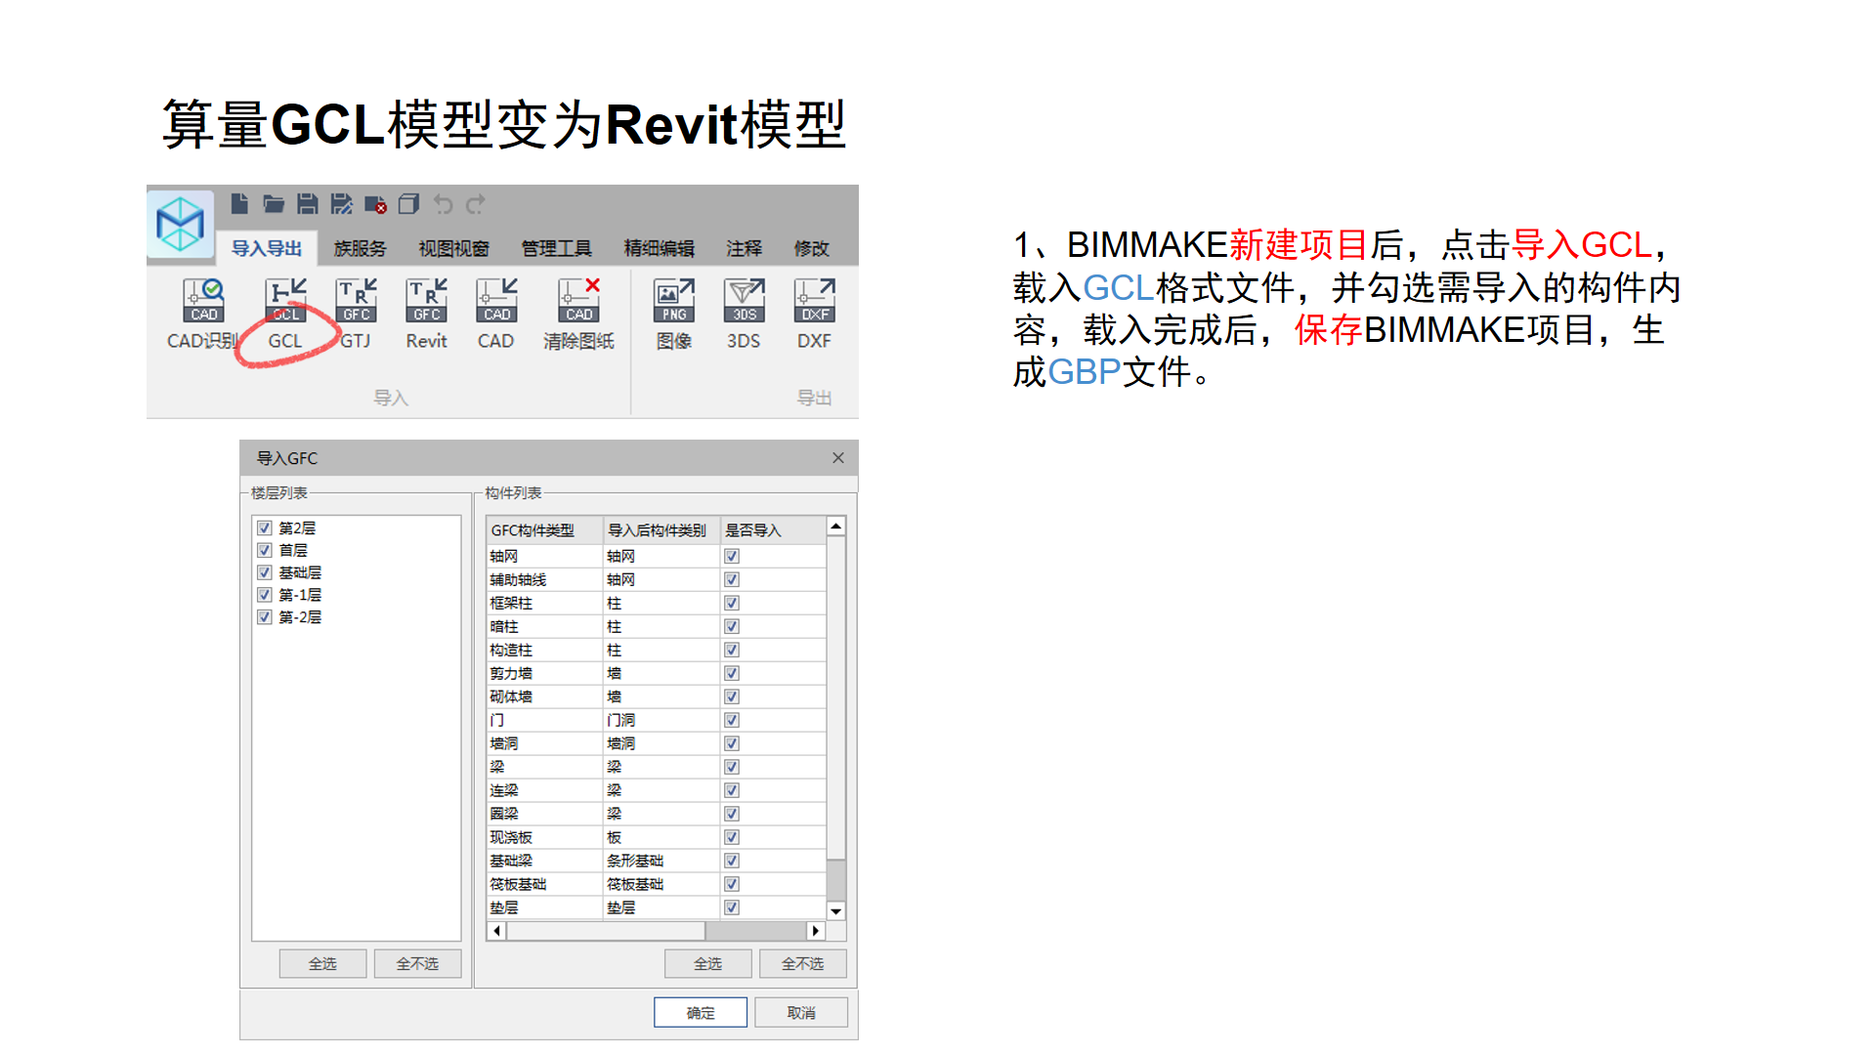Image resolution: width=1876 pixels, height=1055 pixels.
Task: Uncheck import for 框架柱 row
Action: click(x=732, y=603)
